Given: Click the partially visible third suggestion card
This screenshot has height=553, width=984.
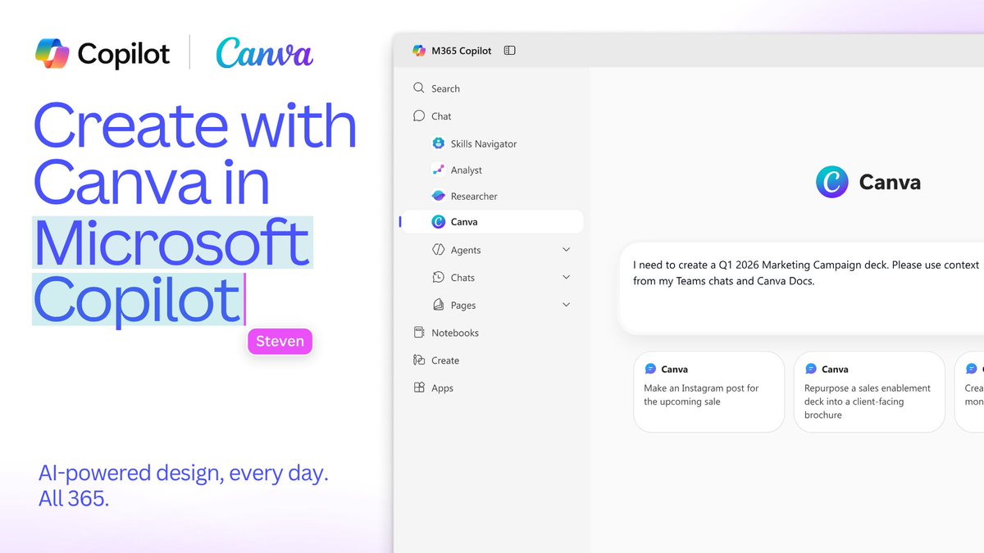Looking at the screenshot, I should 969,392.
